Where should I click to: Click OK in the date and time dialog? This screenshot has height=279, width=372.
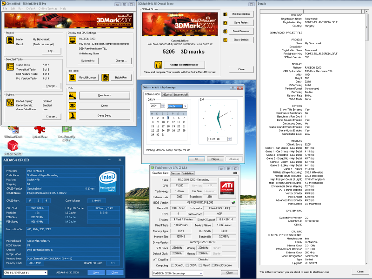pyautogui.click(x=196, y=159)
